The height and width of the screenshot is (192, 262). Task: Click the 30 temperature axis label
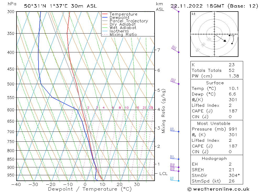[x=137, y=184]
